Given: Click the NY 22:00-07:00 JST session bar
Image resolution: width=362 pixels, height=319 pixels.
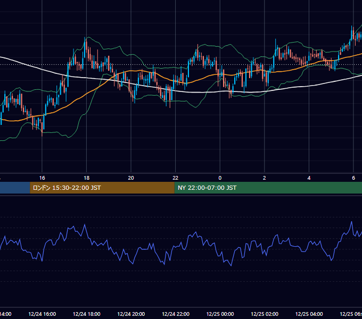Looking at the screenshot, I should (268, 188).
